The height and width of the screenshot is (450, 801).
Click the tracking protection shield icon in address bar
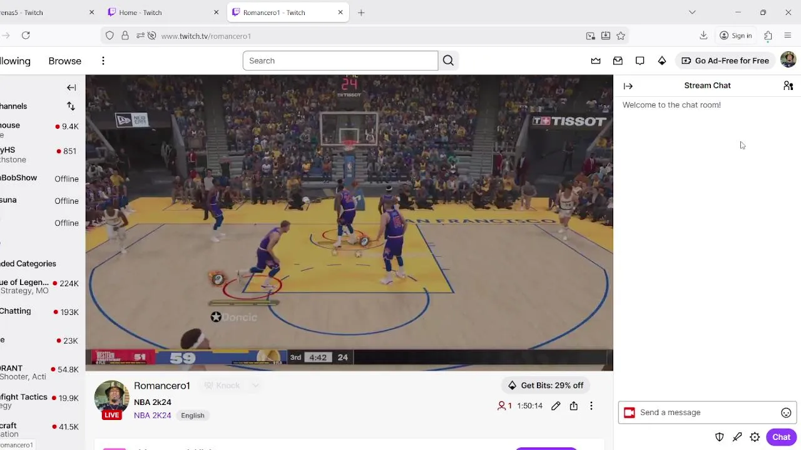pyautogui.click(x=110, y=36)
